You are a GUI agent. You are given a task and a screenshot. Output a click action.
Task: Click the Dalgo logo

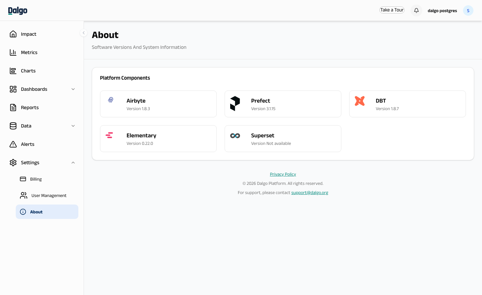[x=18, y=10]
